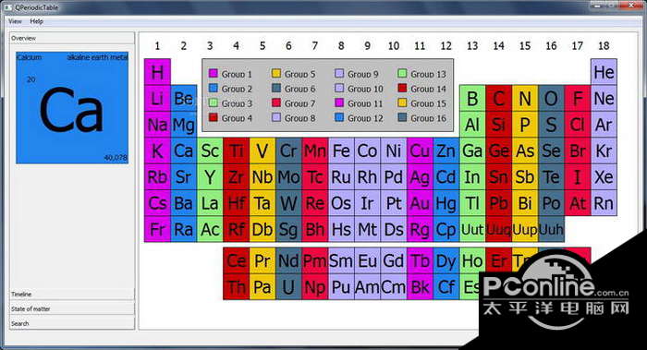Select the Mercury (Hg) element cell
Image resolution: width=647 pixels, height=350 pixels.
446,203
